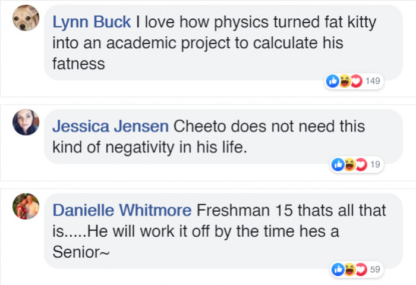The height and width of the screenshot is (285, 416).
Task: Click Danielle Whitmore's profile picture
Action: 26,206
